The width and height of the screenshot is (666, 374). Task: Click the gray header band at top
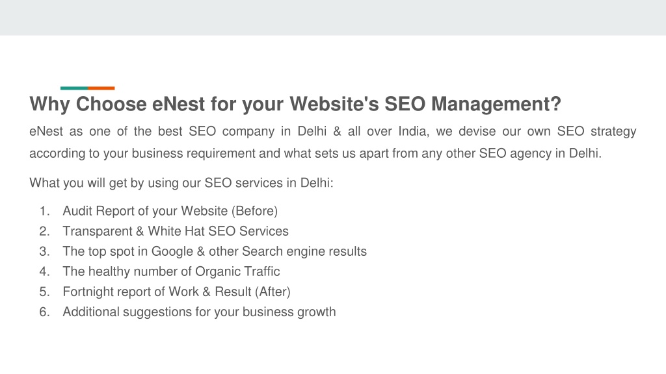(x=333, y=18)
